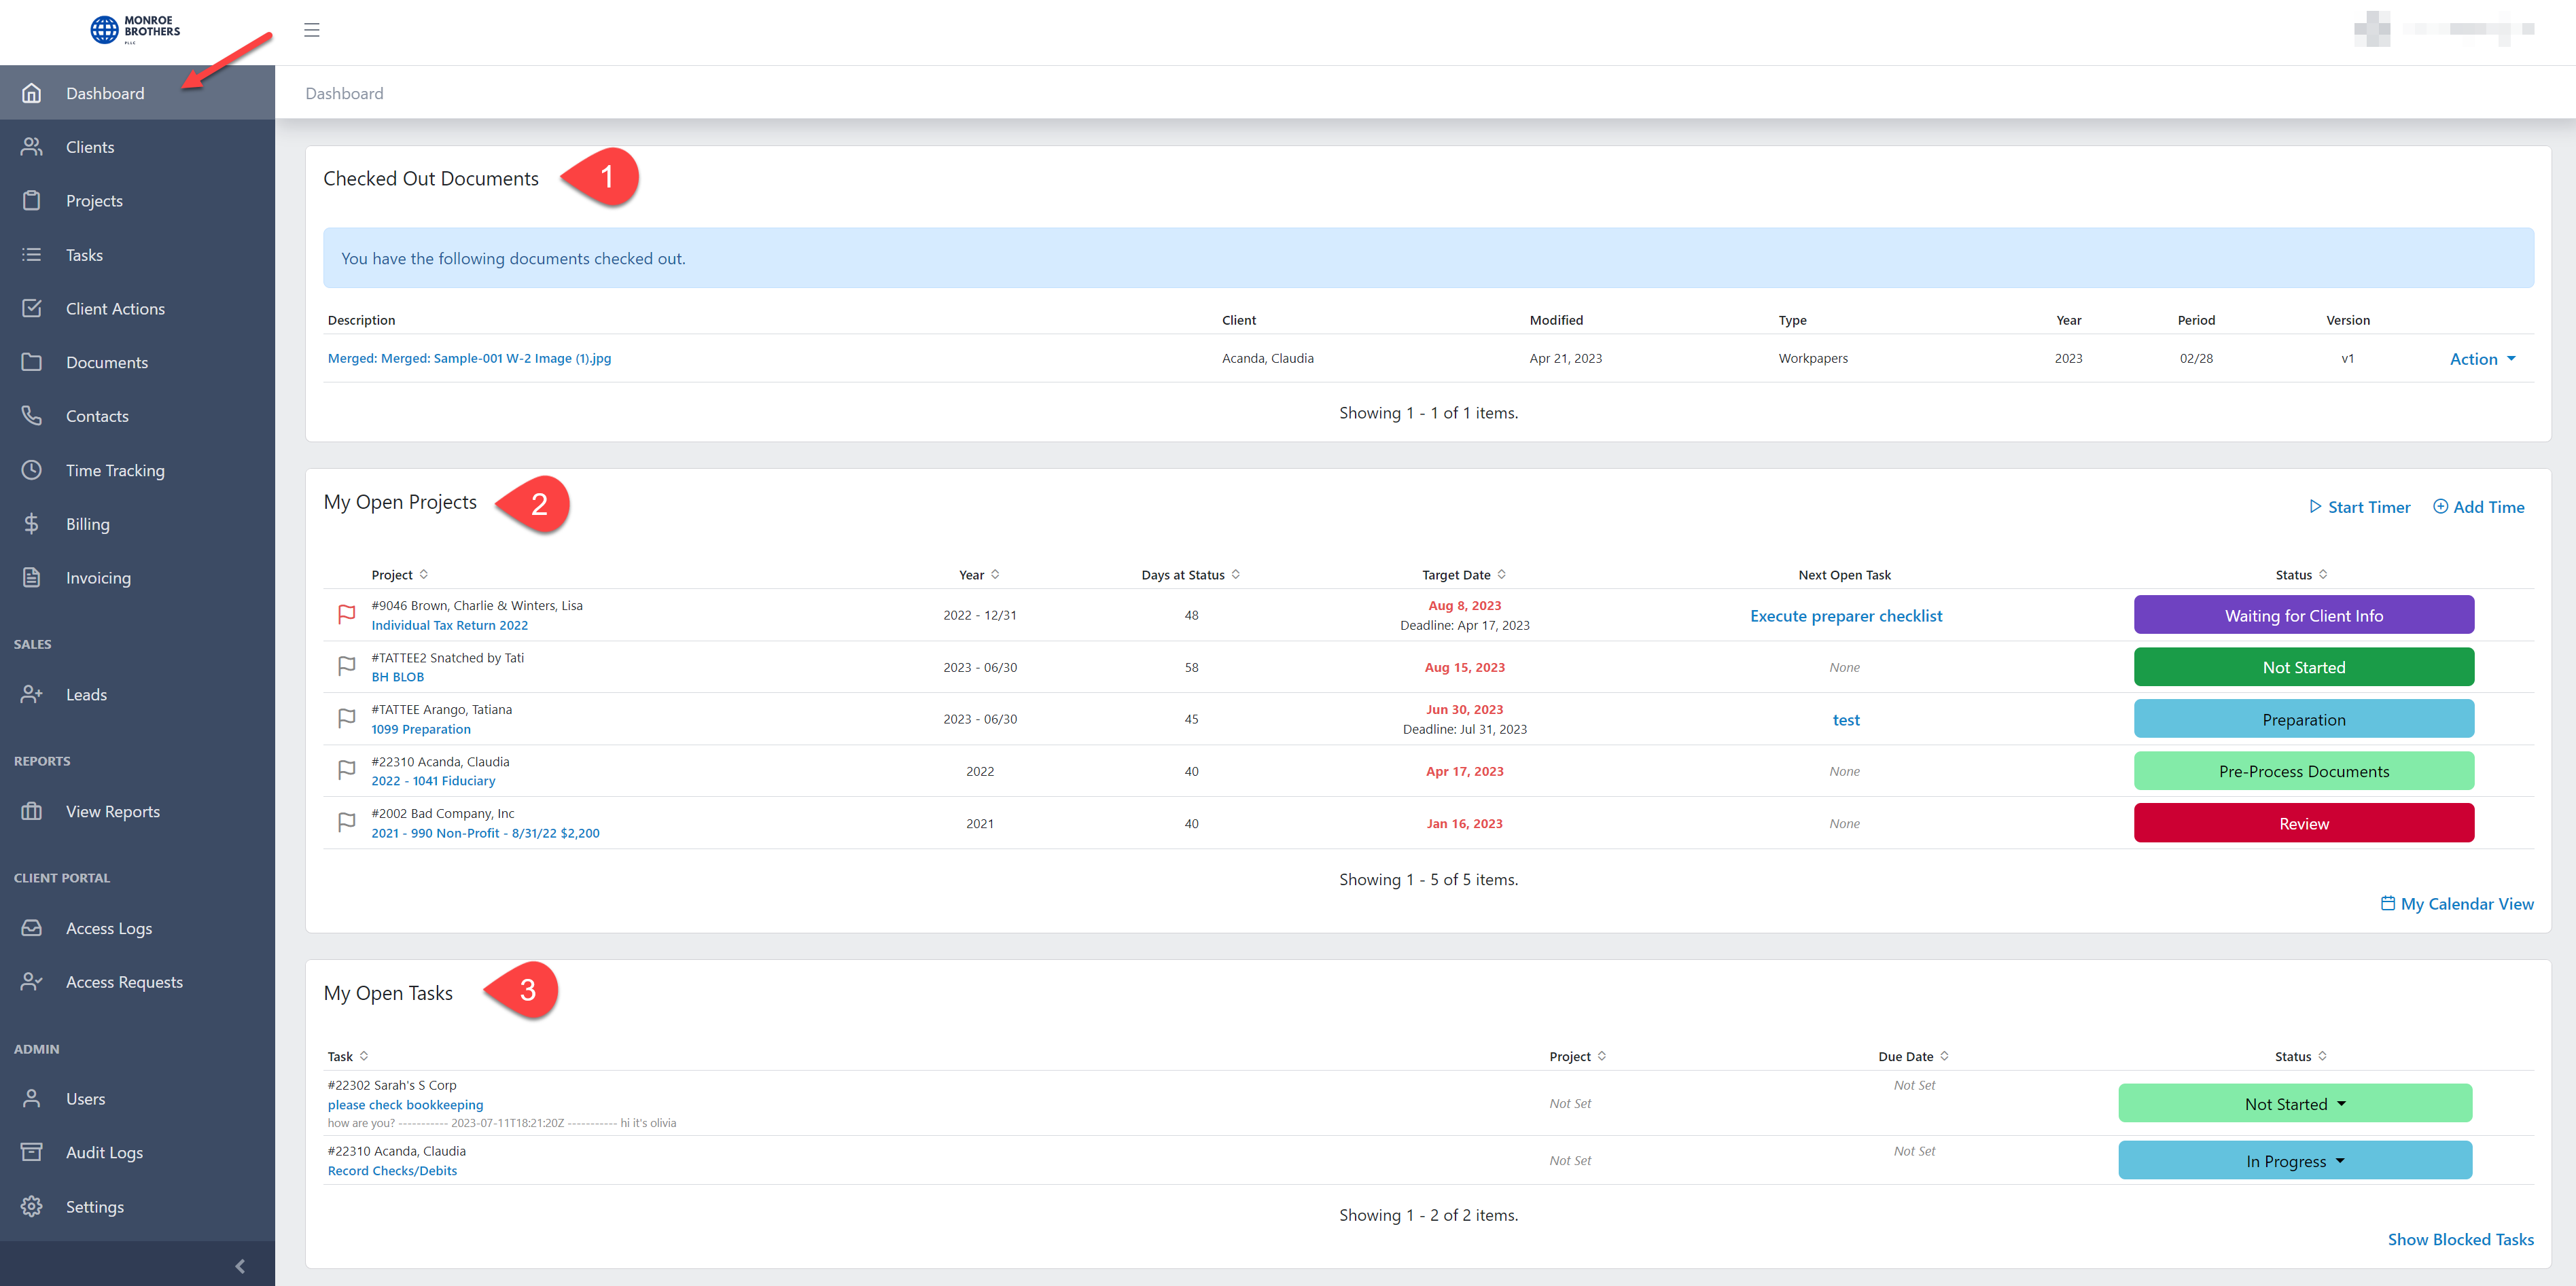2576x1286 pixels.
Task: Collapse the sidebar with bottom chevron
Action: 240,1266
